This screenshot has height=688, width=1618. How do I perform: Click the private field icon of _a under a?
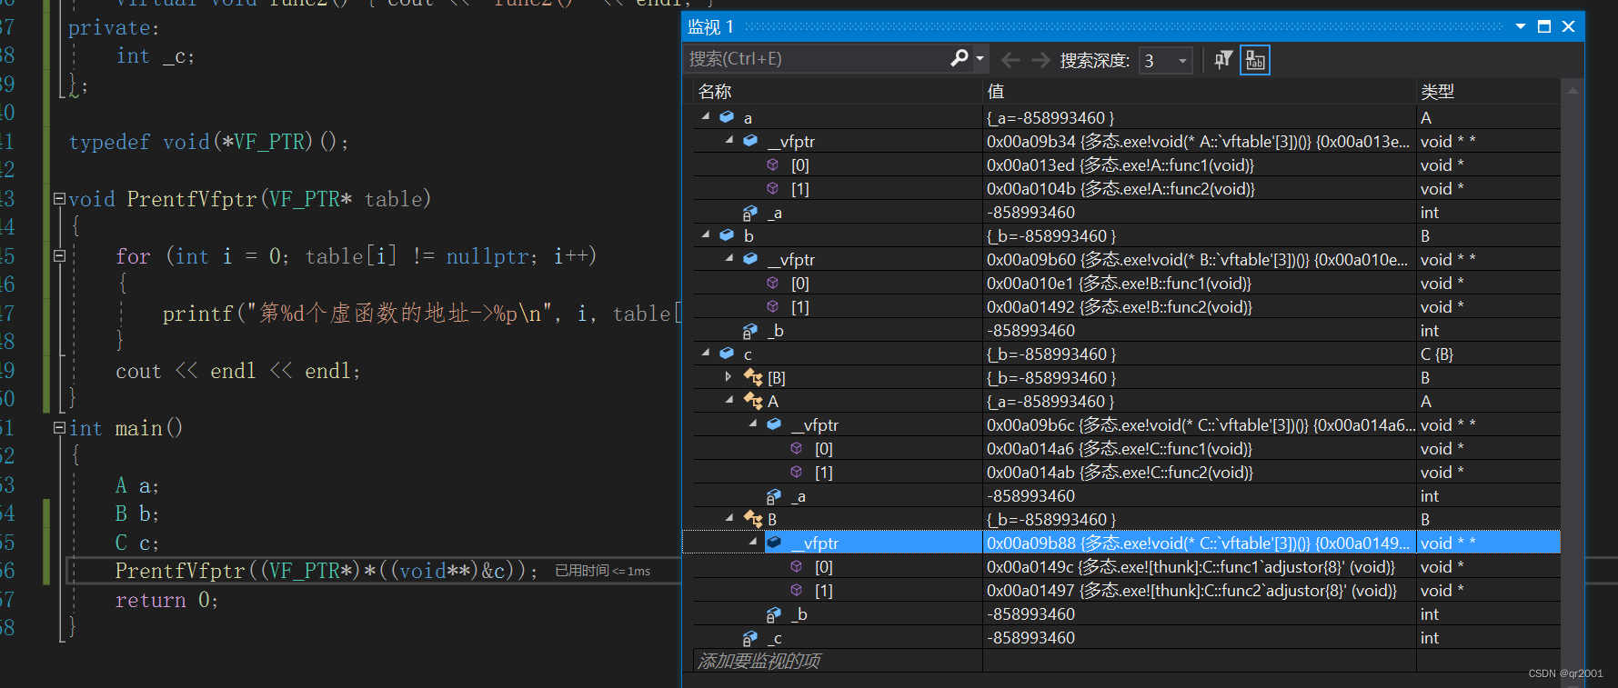750,213
